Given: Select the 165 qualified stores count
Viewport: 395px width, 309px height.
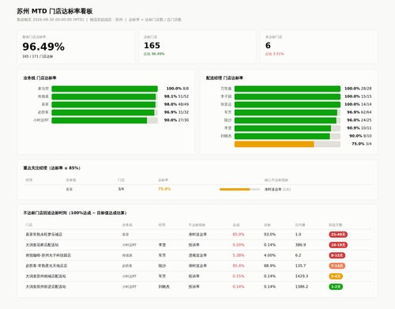Looking at the screenshot, I should tap(152, 46).
